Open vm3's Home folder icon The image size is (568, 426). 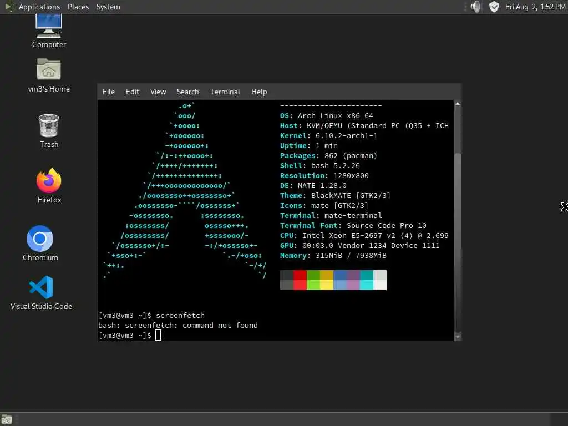49,75
